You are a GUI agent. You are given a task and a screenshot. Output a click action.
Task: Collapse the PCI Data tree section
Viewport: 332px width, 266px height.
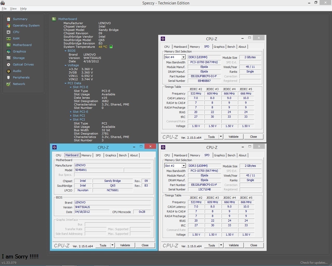[65, 83]
